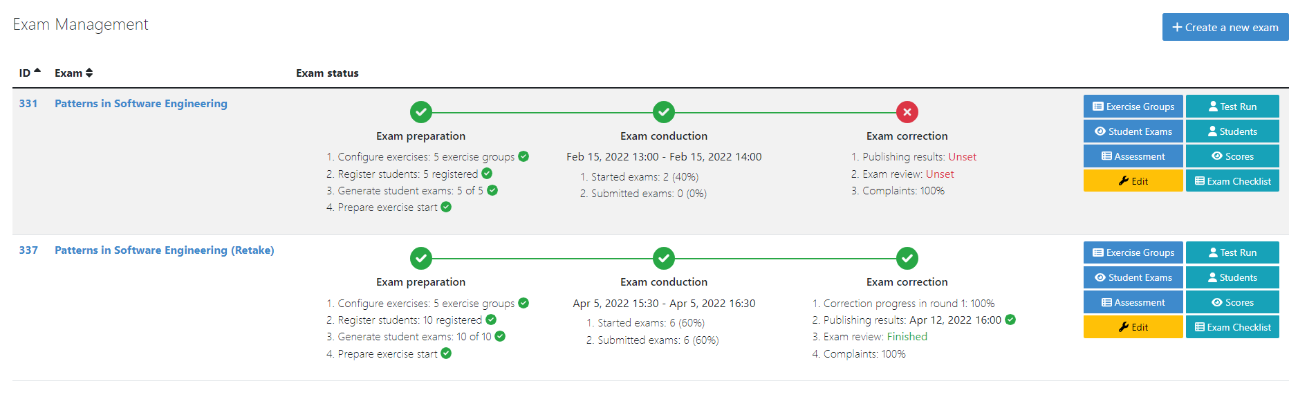
Task: Start a Test Run for exam 337
Action: [x=1232, y=252]
